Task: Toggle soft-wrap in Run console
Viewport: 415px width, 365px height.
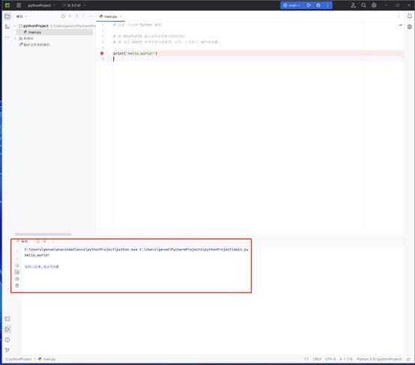Action: coord(17,265)
